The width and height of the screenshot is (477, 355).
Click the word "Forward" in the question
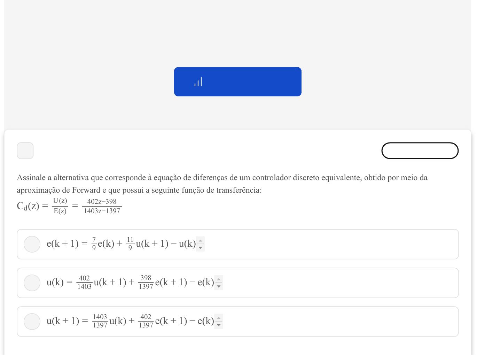pos(86,190)
